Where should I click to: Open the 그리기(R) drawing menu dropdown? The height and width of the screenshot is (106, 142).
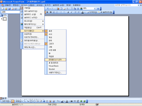(x=6, y=101)
